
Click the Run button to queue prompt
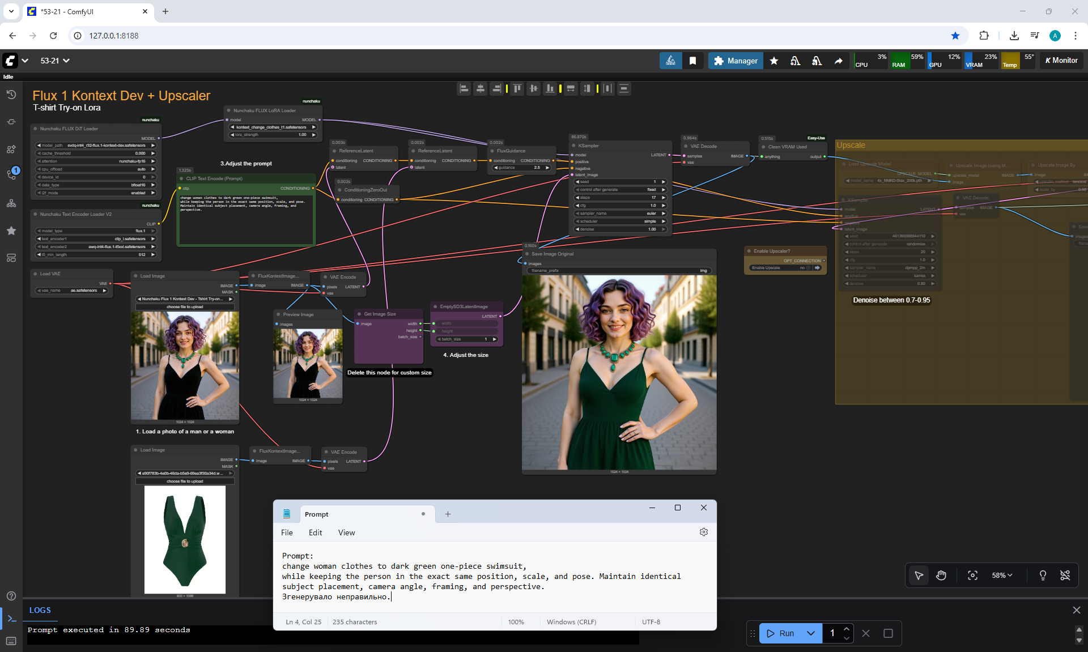coord(780,633)
